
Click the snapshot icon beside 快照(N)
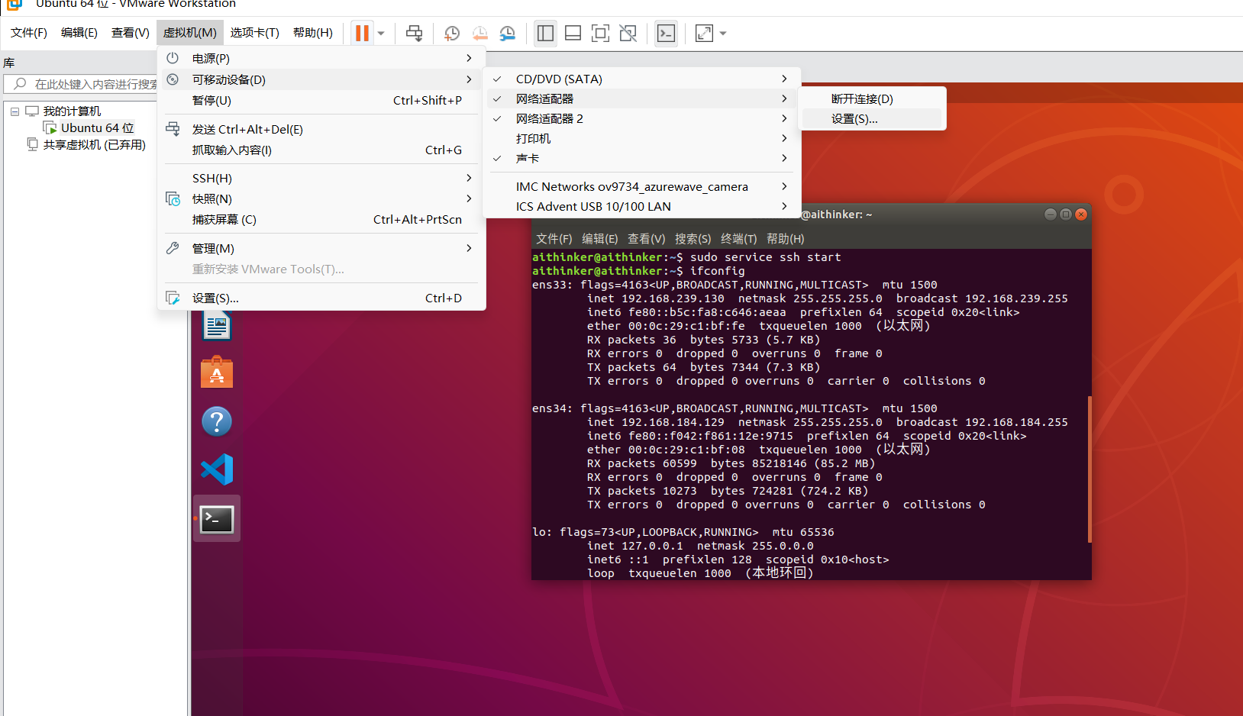tap(173, 198)
